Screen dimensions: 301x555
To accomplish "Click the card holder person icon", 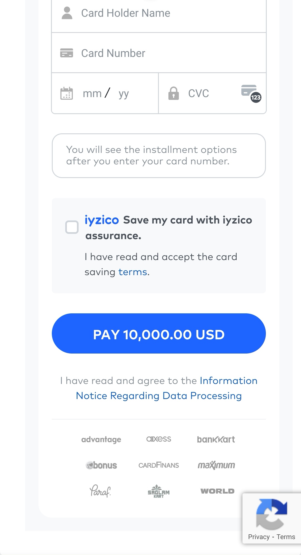I will (67, 13).
